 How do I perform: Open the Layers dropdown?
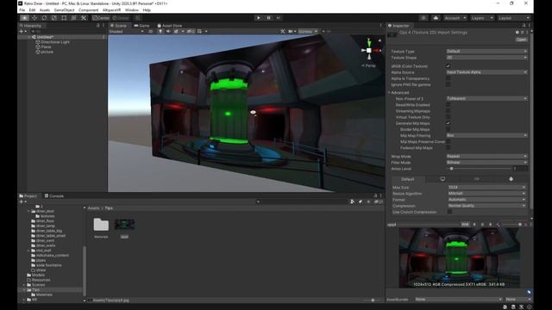pos(481,18)
